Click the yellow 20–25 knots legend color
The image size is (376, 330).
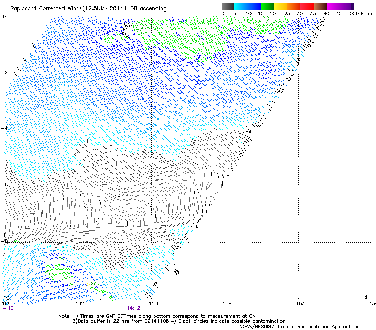tap(280, 6)
